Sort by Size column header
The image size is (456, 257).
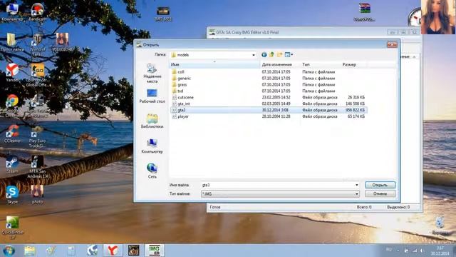pos(353,64)
